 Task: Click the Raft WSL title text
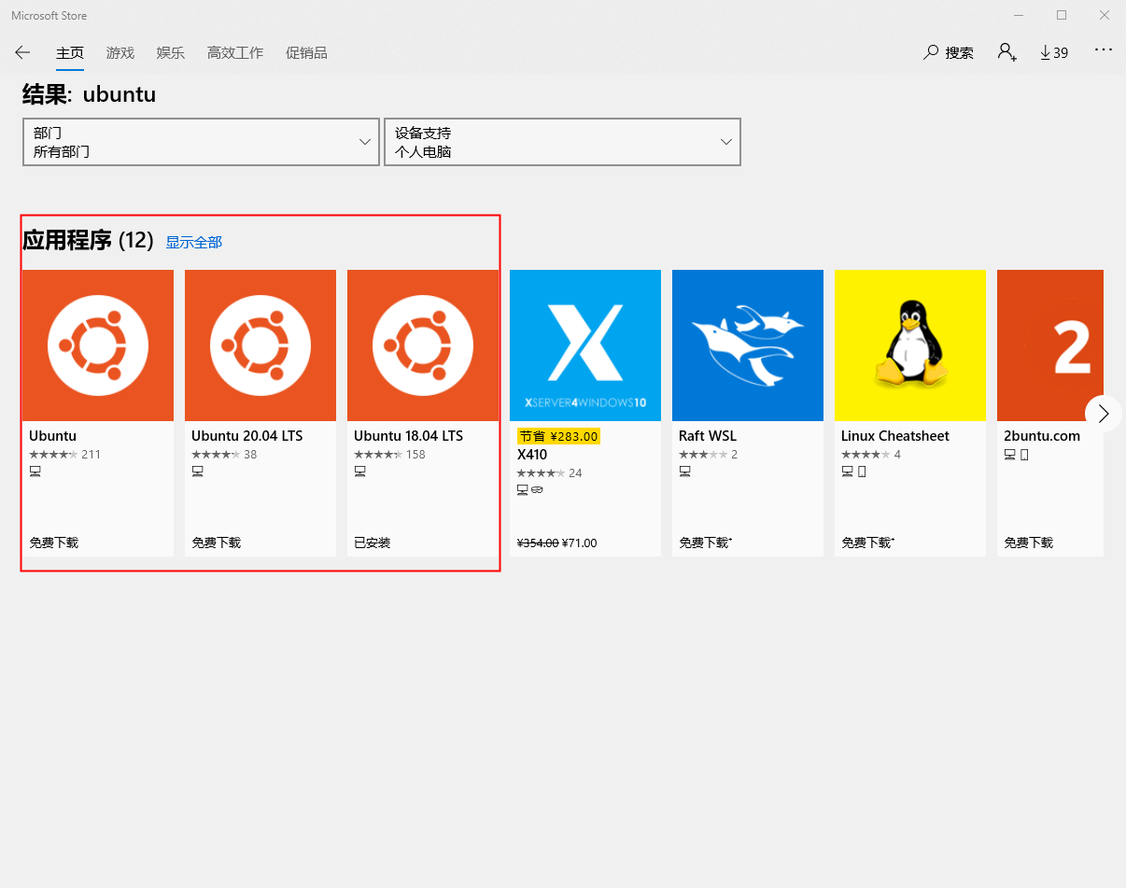pos(708,436)
